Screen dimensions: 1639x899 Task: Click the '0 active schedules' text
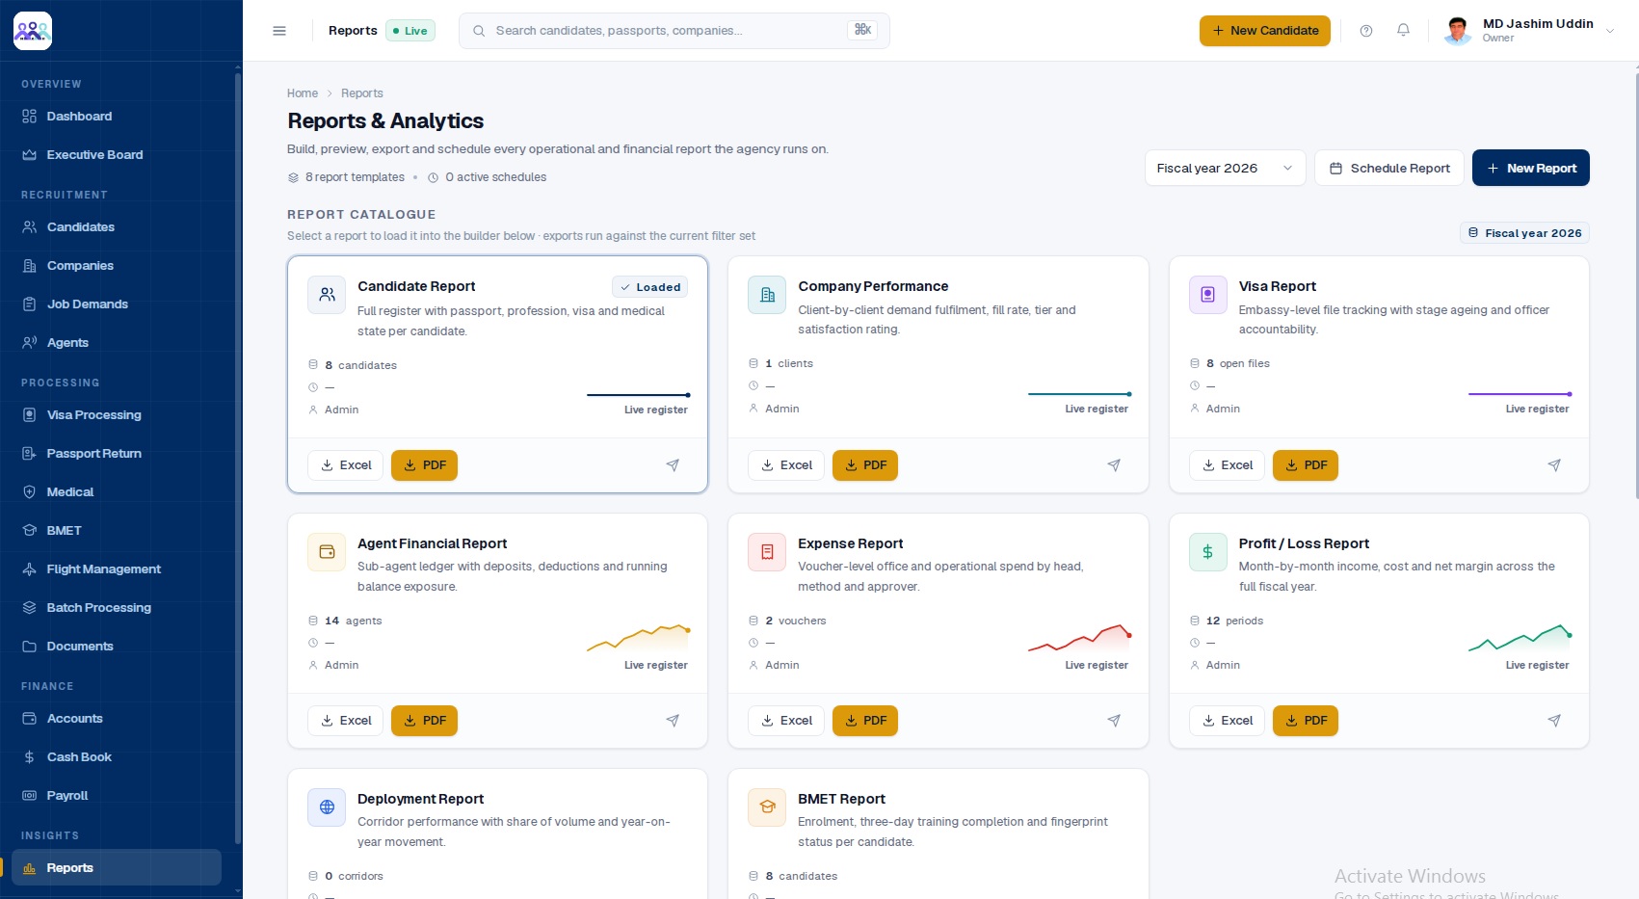[x=495, y=177]
